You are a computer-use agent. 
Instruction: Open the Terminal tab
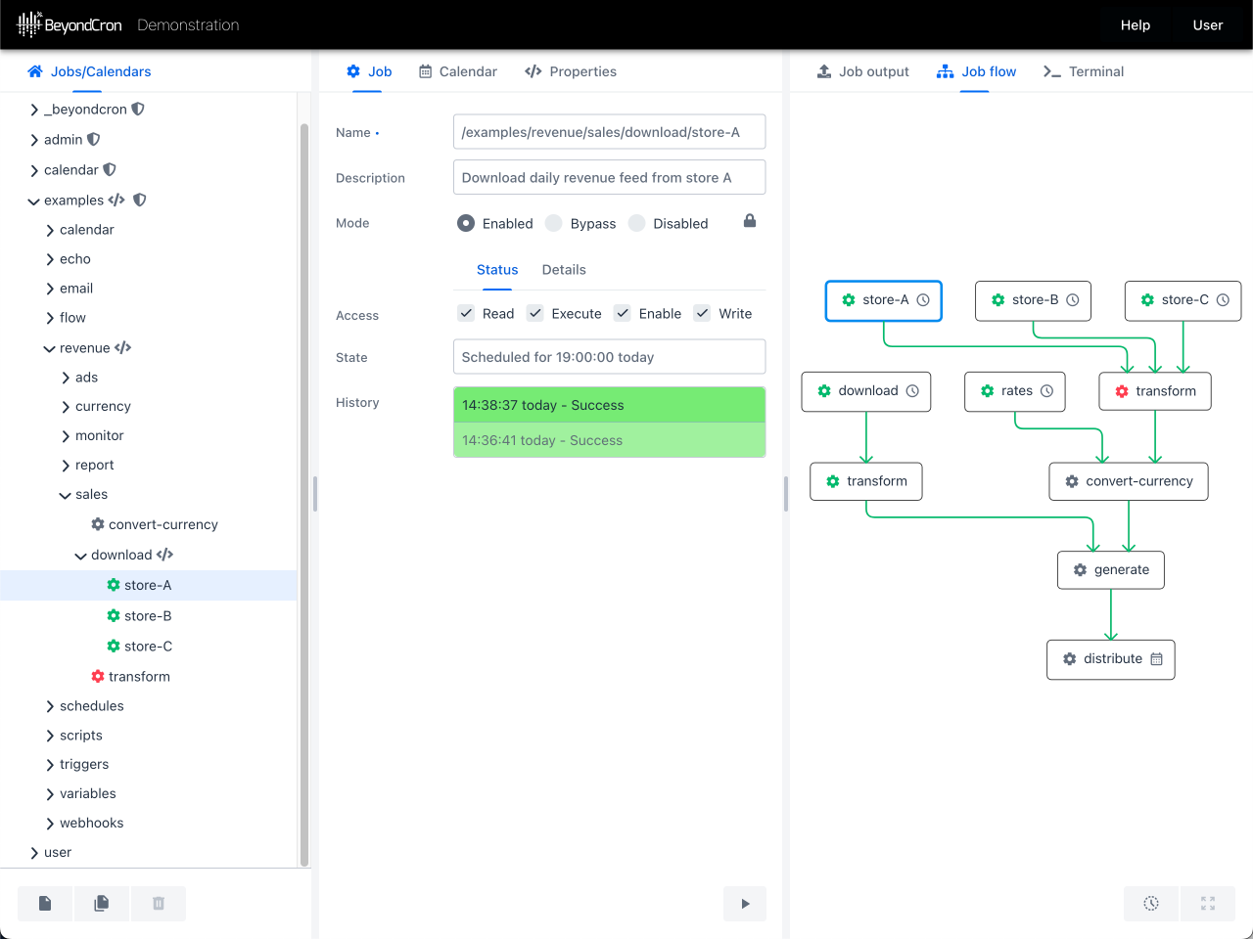tap(1084, 71)
